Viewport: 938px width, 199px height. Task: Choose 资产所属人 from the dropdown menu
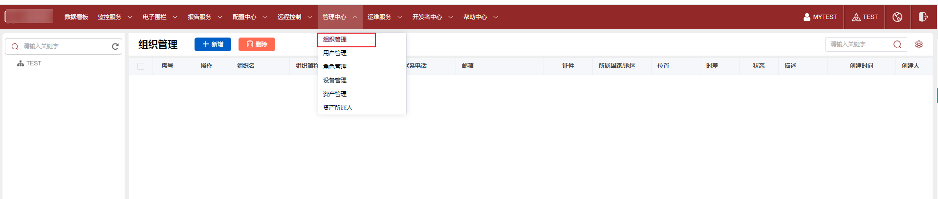point(338,108)
